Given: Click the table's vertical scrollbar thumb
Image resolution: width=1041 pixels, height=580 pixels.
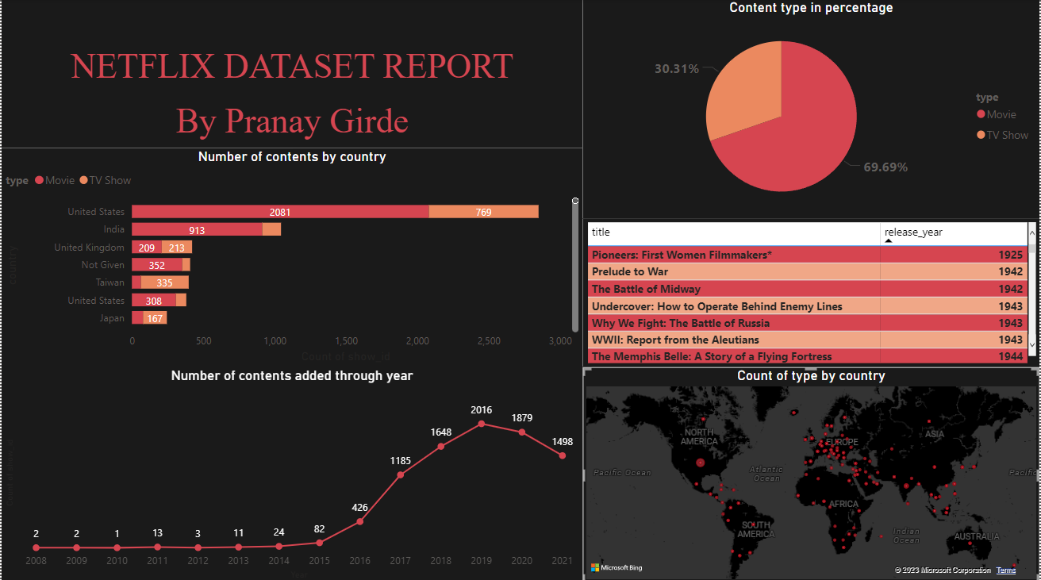Looking at the screenshot, I should click(x=1032, y=248).
